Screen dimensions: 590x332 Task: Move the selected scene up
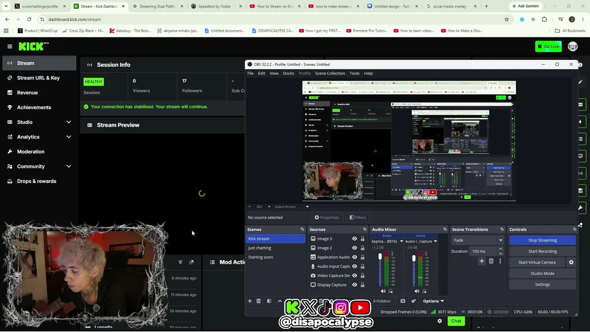click(280, 301)
